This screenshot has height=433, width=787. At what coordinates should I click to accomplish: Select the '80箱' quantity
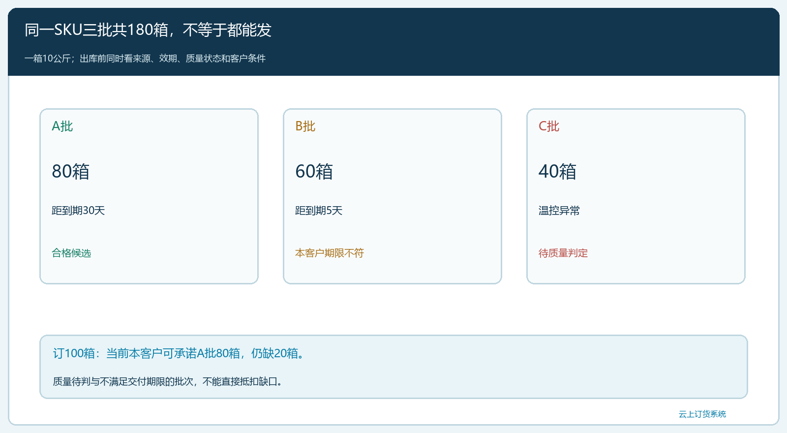71,171
